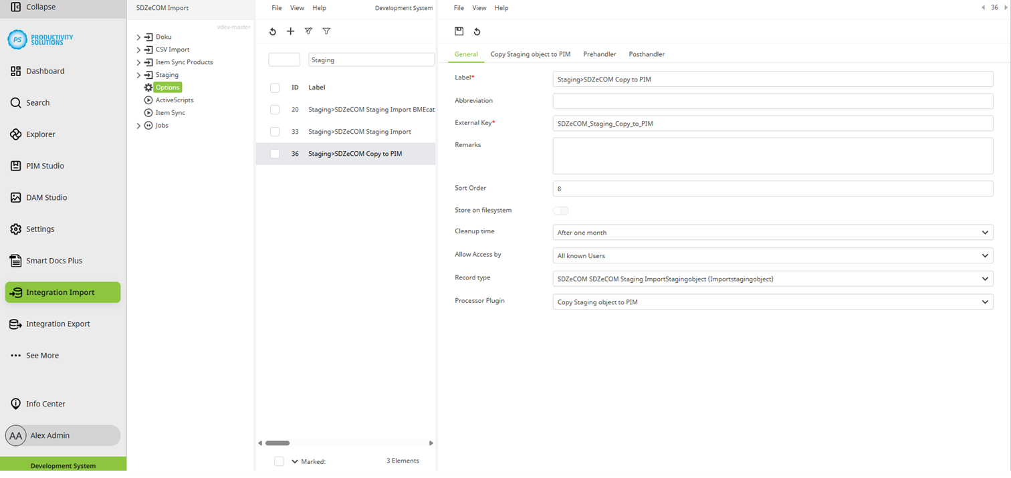Check the checkbox for row ID 36
The height and width of the screenshot is (478, 1011).
[274, 153]
